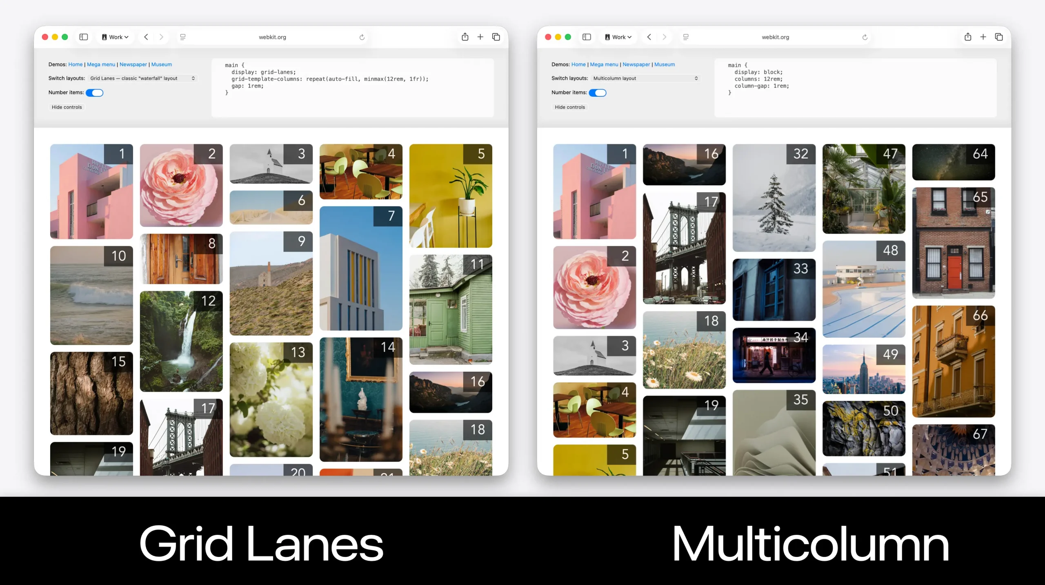Click the pink flower image numbered 2
Screen dimensions: 1045x585
pyautogui.click(x=181, y=186)
